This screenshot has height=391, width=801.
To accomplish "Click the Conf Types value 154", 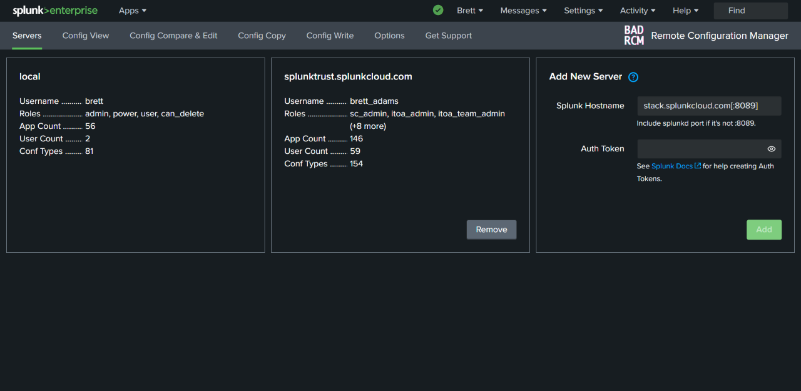I will [357, 164].
